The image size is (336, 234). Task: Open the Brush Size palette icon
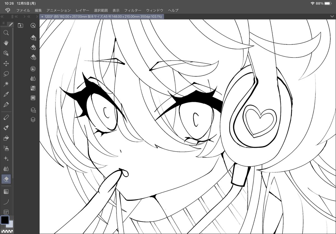33,57
